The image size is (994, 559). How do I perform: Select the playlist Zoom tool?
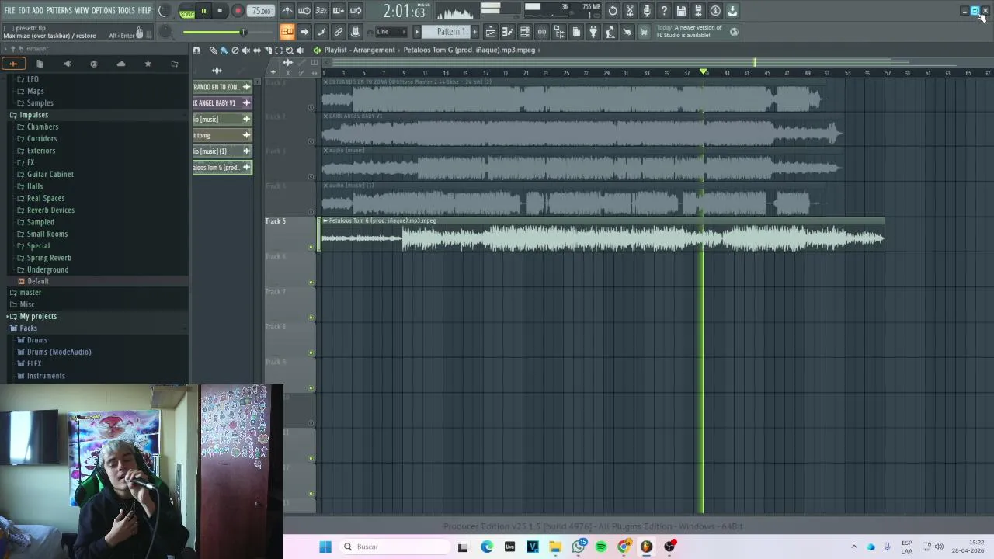tap(290, 50)
